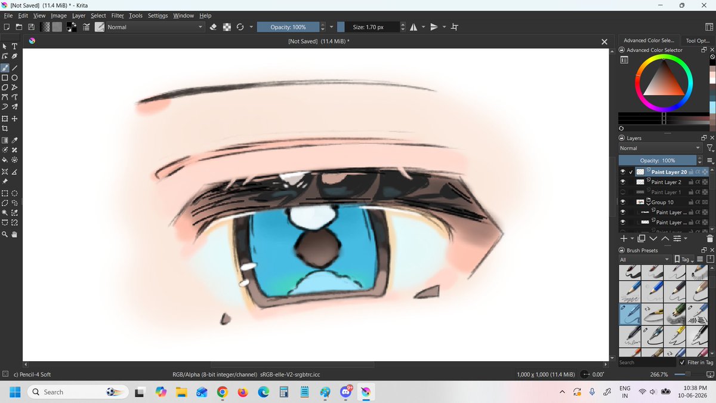Open the File menu

pyautogui.click(x=8, y=16)
